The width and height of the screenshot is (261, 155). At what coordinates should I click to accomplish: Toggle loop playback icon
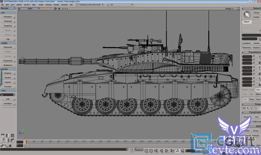pyautogui.click(x=177, y=151)
